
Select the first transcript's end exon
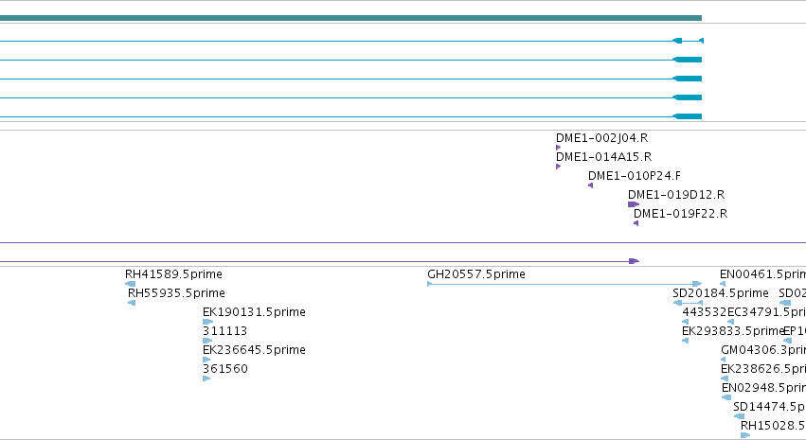coord(677,41)
